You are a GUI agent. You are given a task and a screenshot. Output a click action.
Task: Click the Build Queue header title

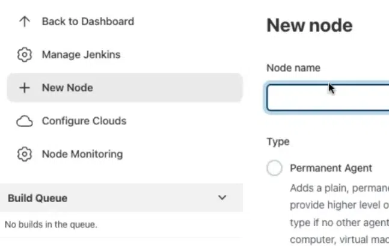tap(37, 198)
